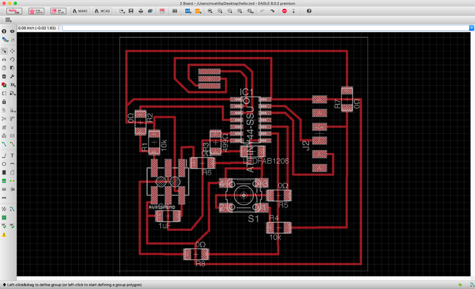
Task: Open the wrench Change tool
Action: coord(12,76)
